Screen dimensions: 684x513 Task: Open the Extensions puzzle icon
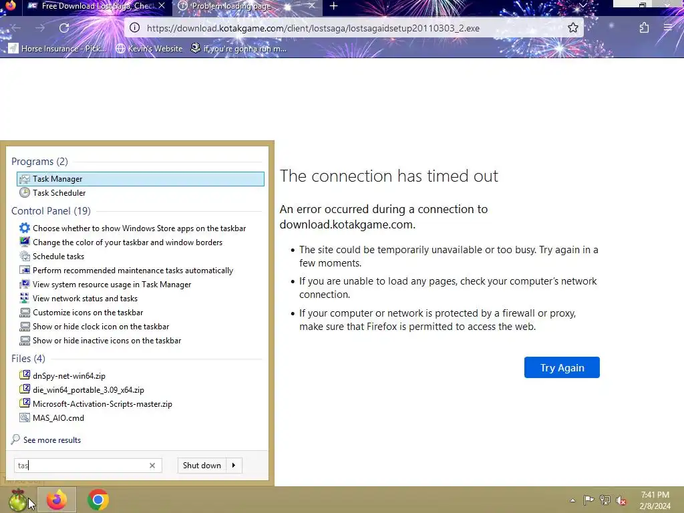[645, 28]
